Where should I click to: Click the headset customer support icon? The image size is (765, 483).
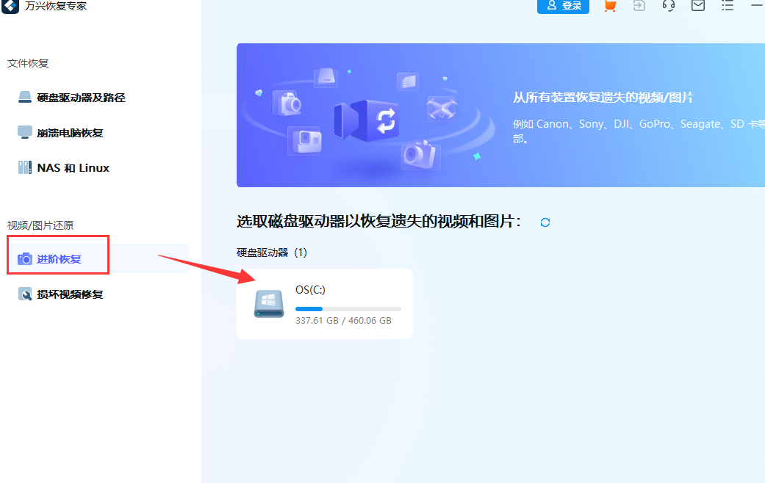click(668, 7)
